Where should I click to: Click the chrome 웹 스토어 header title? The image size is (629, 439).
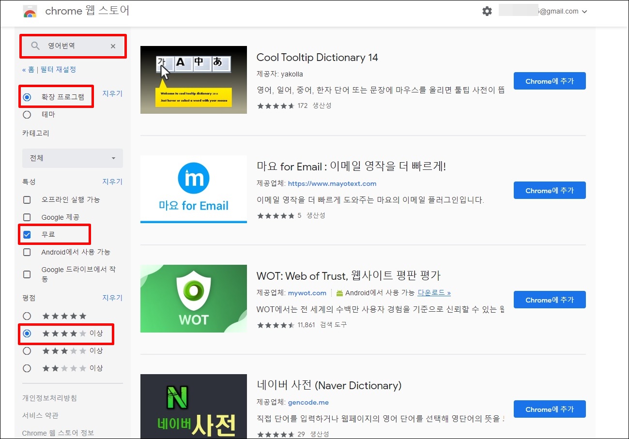[x=87, y=11]
